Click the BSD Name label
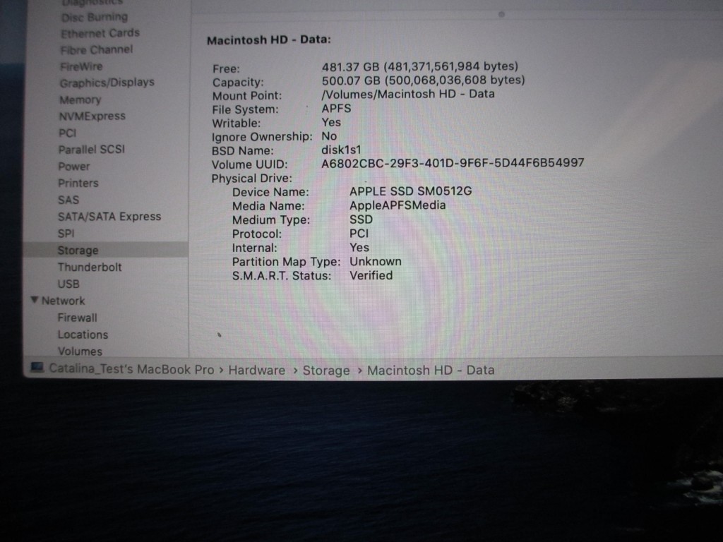Image resolution: width=723 pixels, height=542 pixels. [x=243, y=151]
